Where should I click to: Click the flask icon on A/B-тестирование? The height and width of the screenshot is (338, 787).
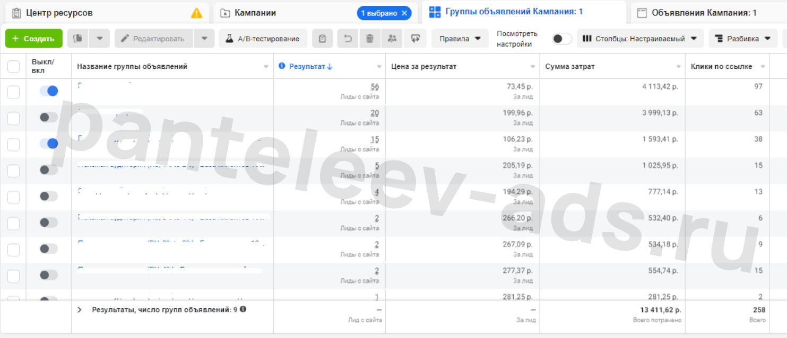tap(229, 39)
